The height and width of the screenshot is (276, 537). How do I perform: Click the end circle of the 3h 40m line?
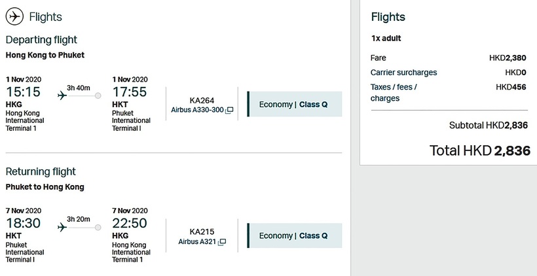click(x=98, y=95)
